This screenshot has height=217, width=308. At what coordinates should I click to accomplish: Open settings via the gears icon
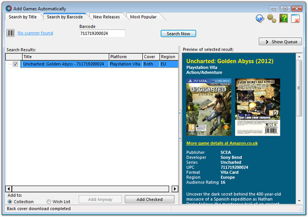[272, 19]
